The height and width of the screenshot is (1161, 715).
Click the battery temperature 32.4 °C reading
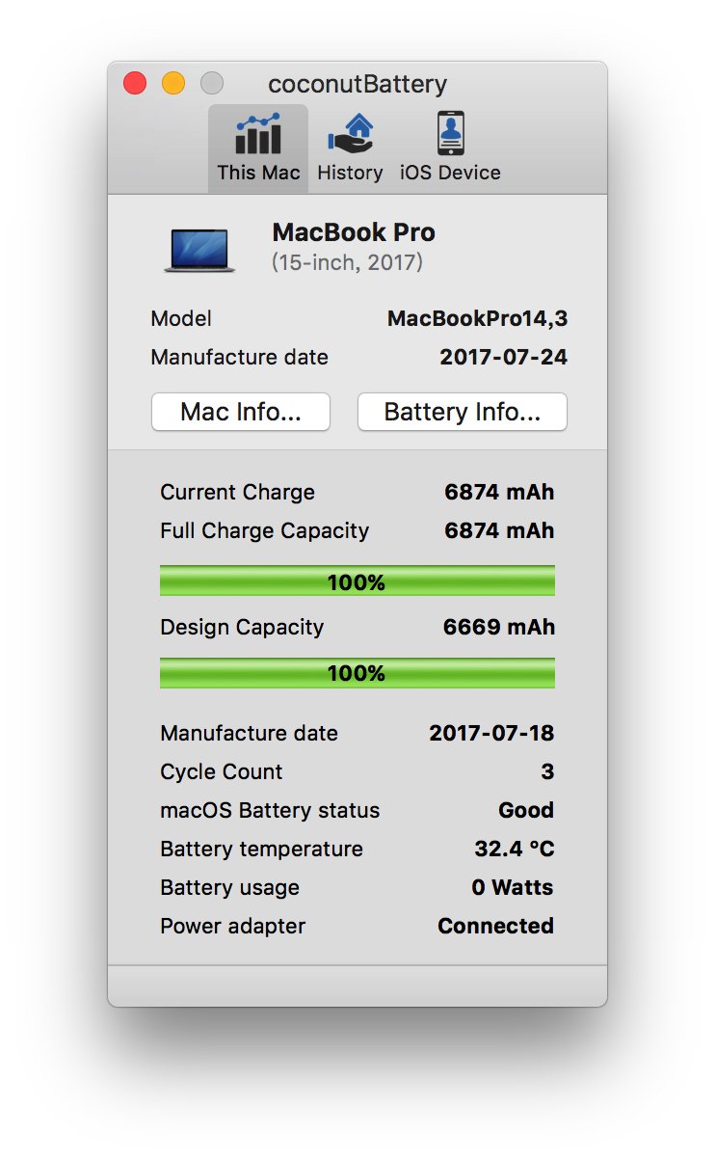tap(514, 849)
